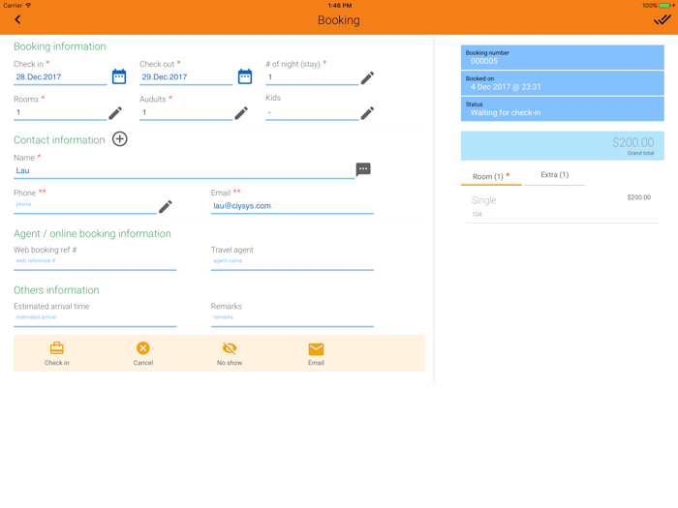Tap Agent / online booking information heading
678x508 pixels.
coord(92,234)
